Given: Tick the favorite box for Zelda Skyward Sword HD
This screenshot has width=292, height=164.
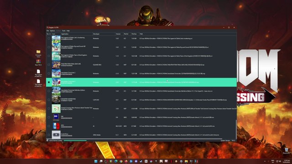Looking at the screenshot, I should (x=49, y=47).
